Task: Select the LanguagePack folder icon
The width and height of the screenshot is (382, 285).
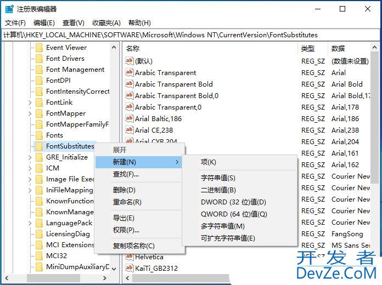Action: point(39,223)
